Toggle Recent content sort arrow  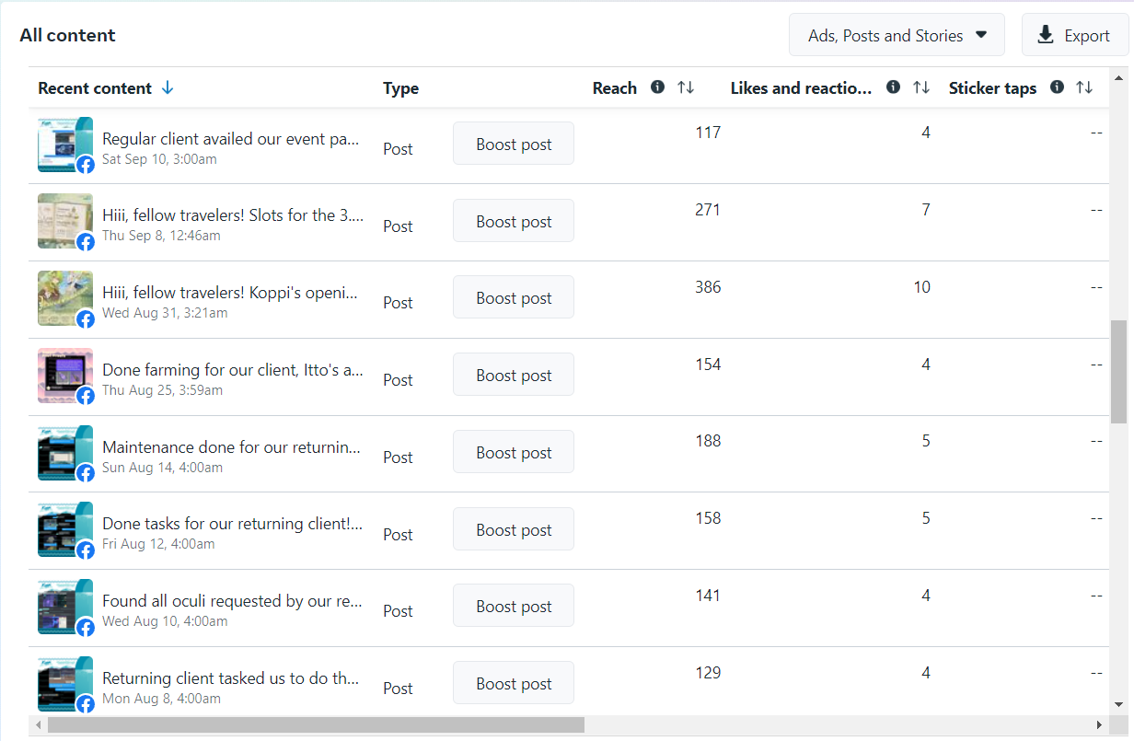pos(168,88)
